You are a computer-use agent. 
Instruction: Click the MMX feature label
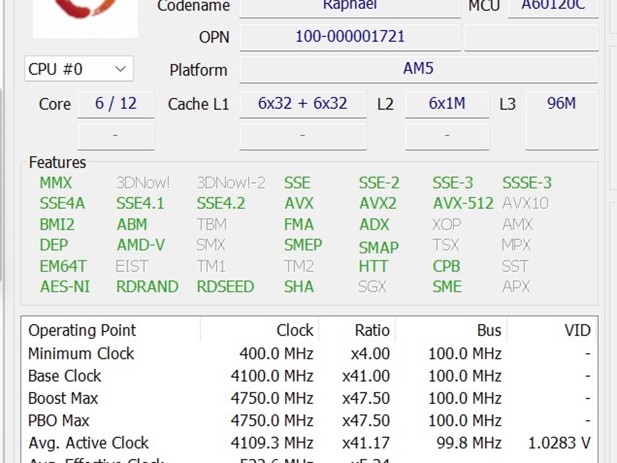click(56, 183)
